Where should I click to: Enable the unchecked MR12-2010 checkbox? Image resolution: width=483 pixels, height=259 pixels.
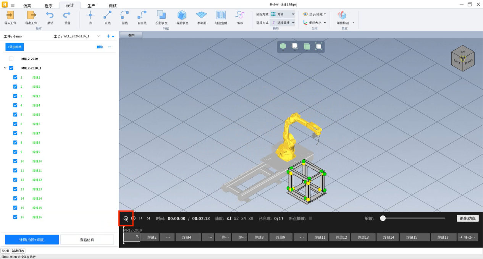pos(11,59)
